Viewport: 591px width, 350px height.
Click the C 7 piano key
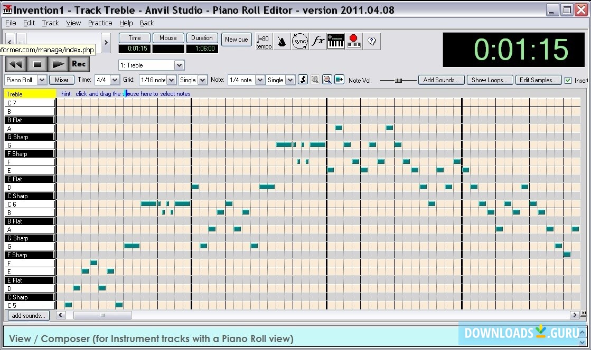pyautogui.click(x=30, y=103)
